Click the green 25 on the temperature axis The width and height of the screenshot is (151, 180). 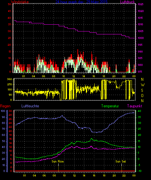pos(140,129)
